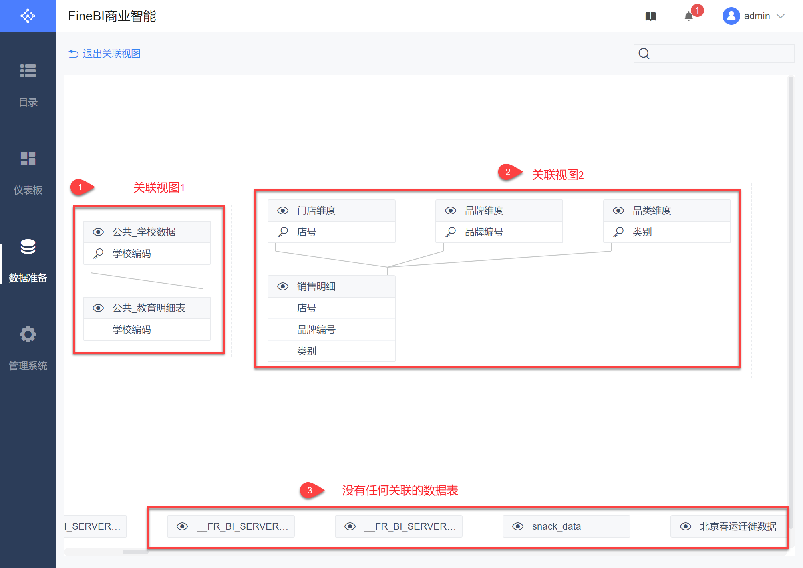
Task: Click the horizontal scrollbar thumb
Action: coord(135,552)
